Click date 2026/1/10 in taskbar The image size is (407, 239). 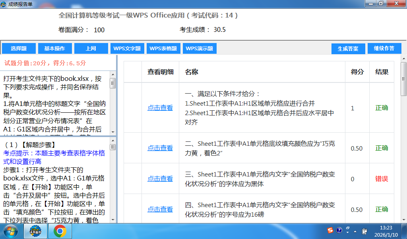coord(386,235)
